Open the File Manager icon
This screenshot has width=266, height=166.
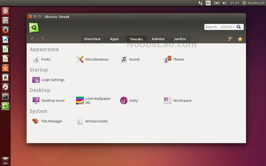(x=35, y=121)
